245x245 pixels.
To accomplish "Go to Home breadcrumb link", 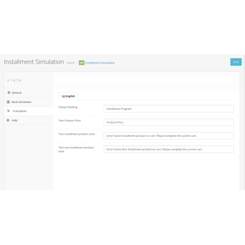I will tap(71, 63).
